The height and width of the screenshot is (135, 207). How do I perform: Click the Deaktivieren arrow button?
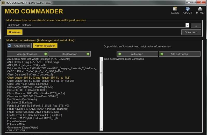pos(73,54)
